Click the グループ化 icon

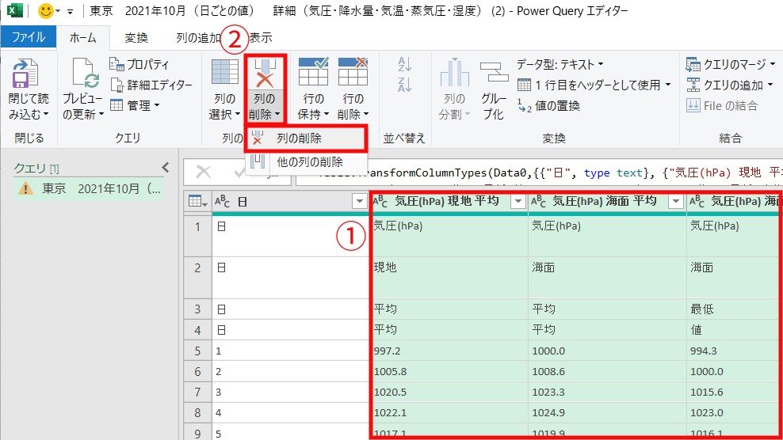494,73
